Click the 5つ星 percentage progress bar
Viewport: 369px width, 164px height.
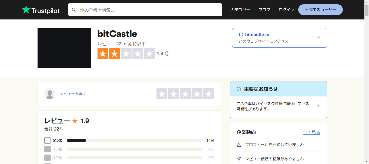pyautogui.click(x=134, y=140)
